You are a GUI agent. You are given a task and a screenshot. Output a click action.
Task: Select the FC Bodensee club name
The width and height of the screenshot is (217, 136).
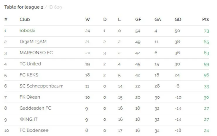pyautogui.click(x=34, y=130)
